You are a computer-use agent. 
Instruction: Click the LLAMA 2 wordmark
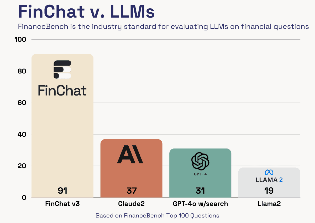(269, 180)
